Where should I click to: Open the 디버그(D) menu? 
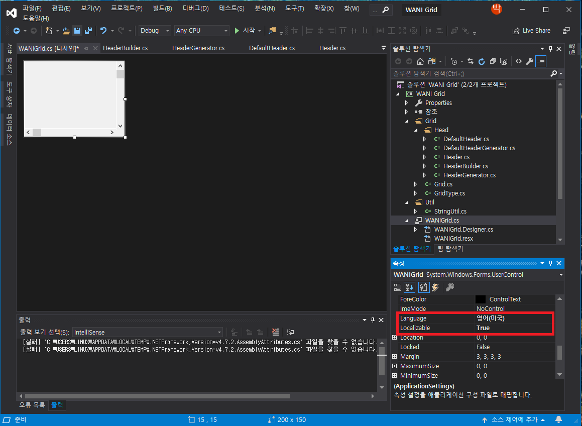coord(196,8)
